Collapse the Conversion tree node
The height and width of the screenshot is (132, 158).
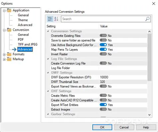pyautogui.click(x=4, y=30)
